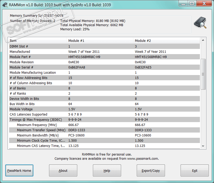The width and height of the screenshot is (214, 183).
Task: Click Module #2 revision 0x4E30
Action: pos(140,62)
